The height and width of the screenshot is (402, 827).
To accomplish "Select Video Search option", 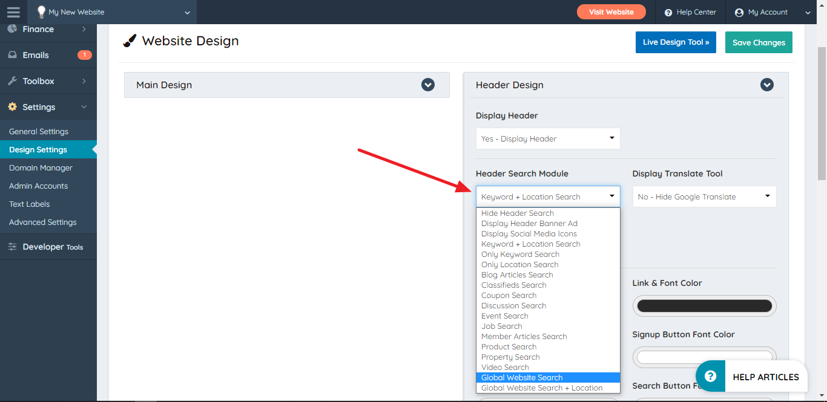I will [x=548, y=367].
